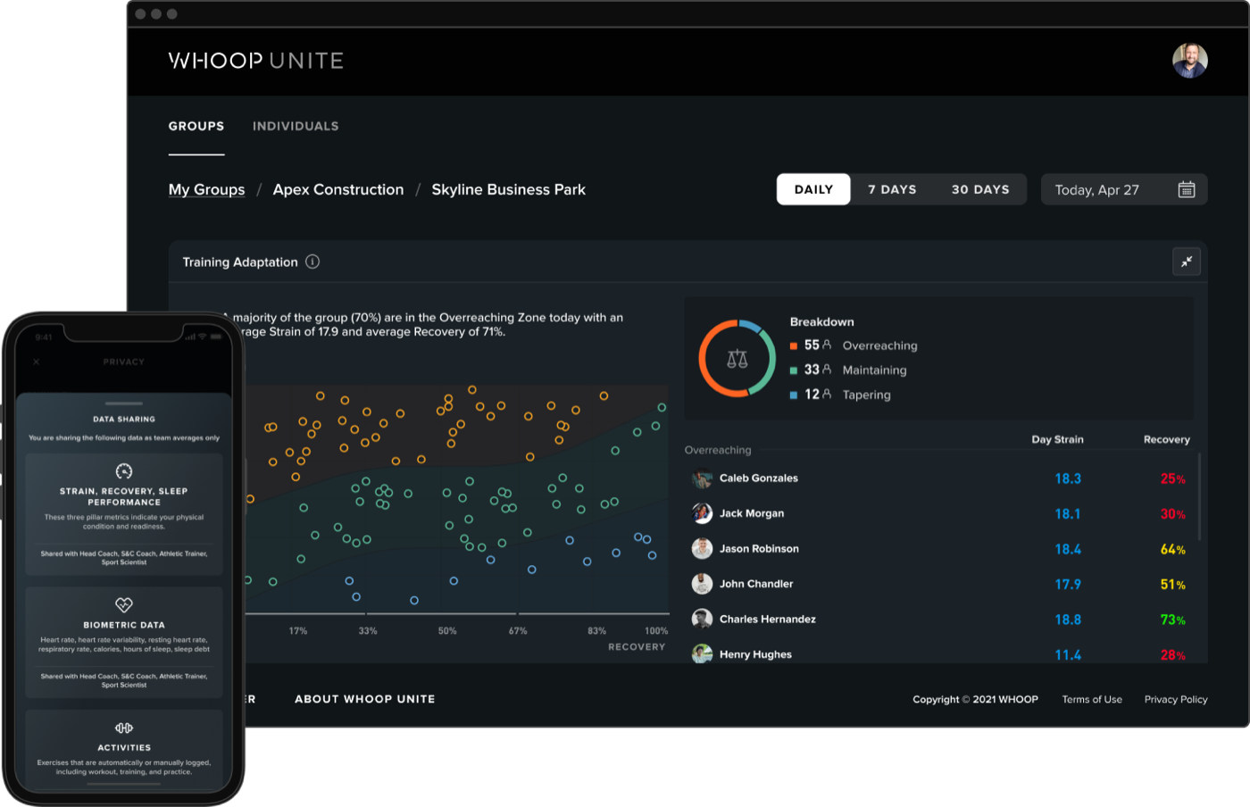The height and width of the screenshot is (807, 1250).
Task: Open Apex Construction breadcrumb
Action: pyautogui.click(x=338, y=189)
